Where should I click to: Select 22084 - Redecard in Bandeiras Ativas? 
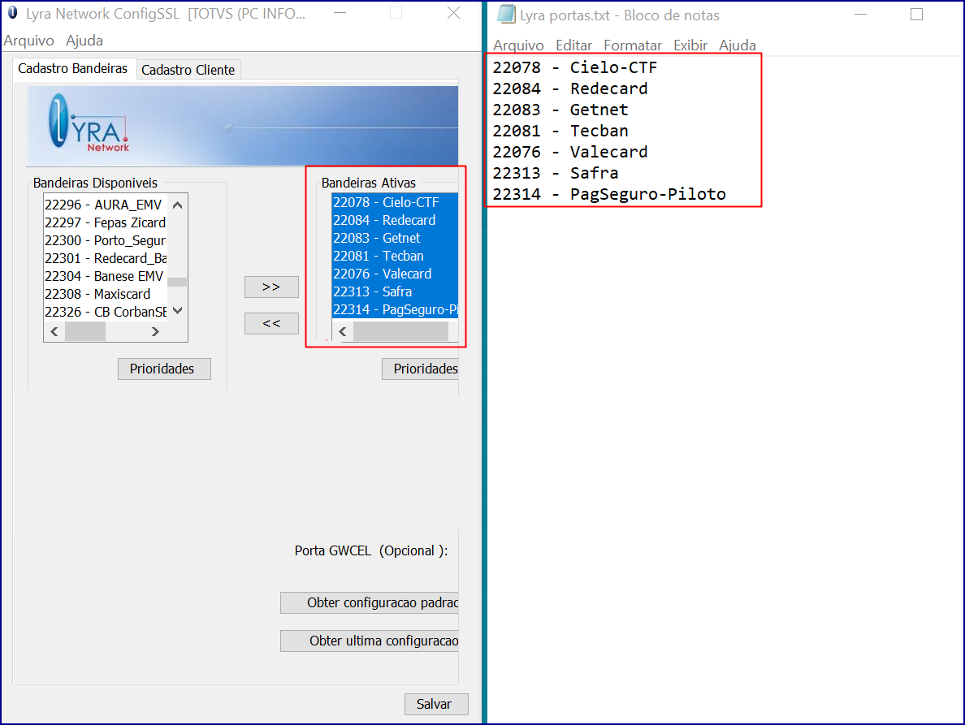point(395,220)
